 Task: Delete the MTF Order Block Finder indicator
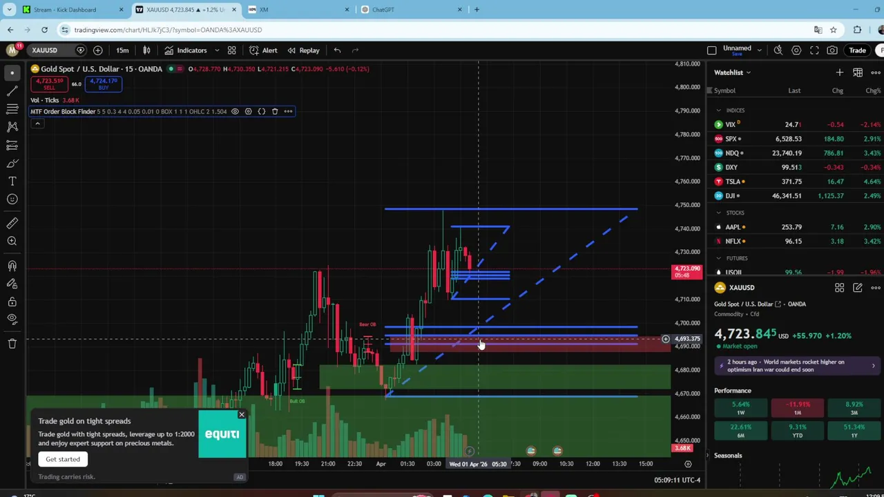pos(275,111)
